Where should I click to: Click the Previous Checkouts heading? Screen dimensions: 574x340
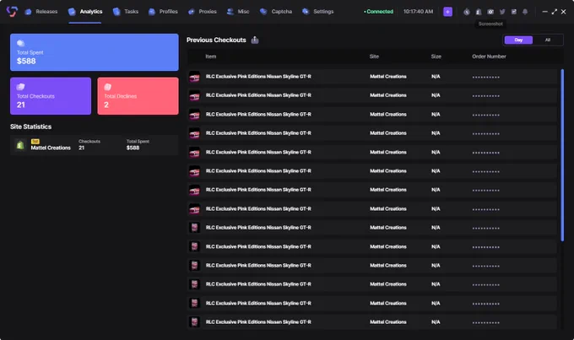(216, 40)
